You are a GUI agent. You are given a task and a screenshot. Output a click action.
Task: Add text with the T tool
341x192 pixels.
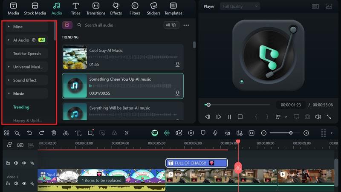pyautogui.click(x=78, y=133)
